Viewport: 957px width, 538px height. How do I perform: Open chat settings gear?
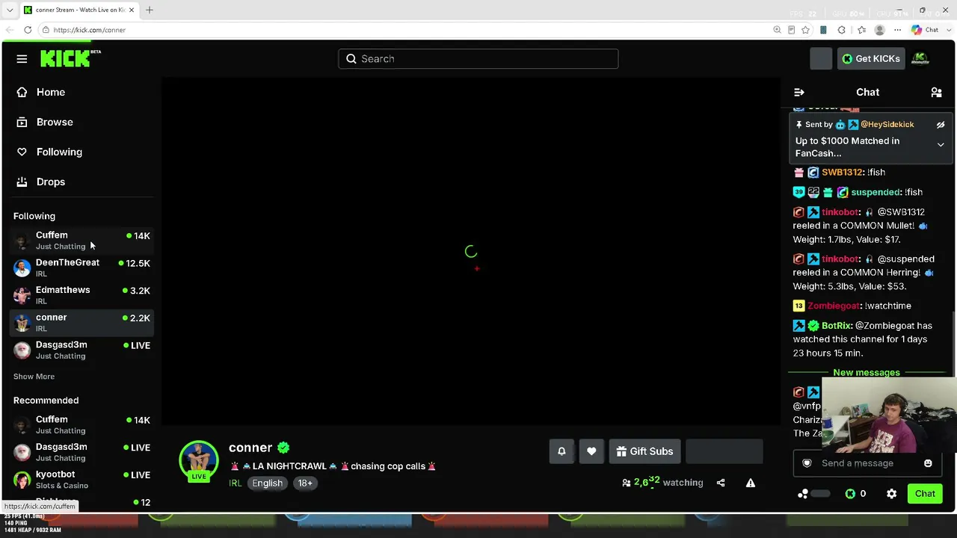pos(891,493)
